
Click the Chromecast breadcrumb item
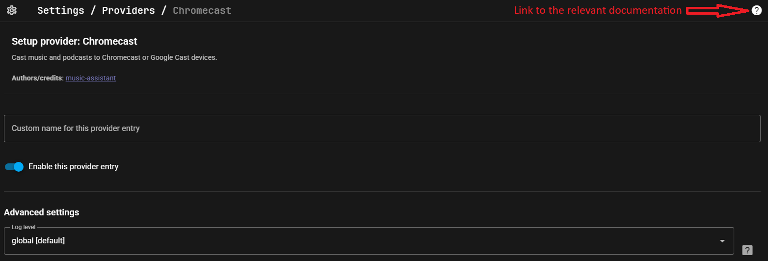pos(202,10)
